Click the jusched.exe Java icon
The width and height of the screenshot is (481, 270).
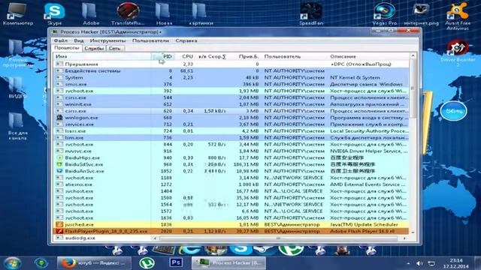pyautogui.click(x=59, y=224)
